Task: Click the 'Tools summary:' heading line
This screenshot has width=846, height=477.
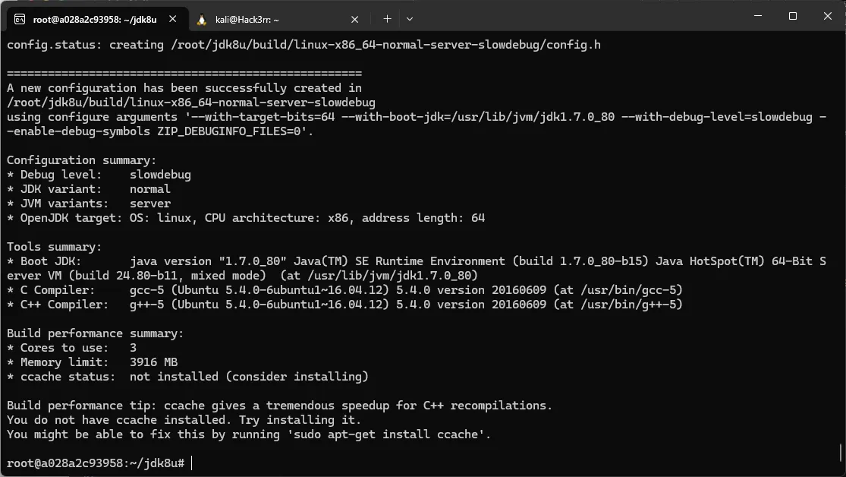Action: 54,247
